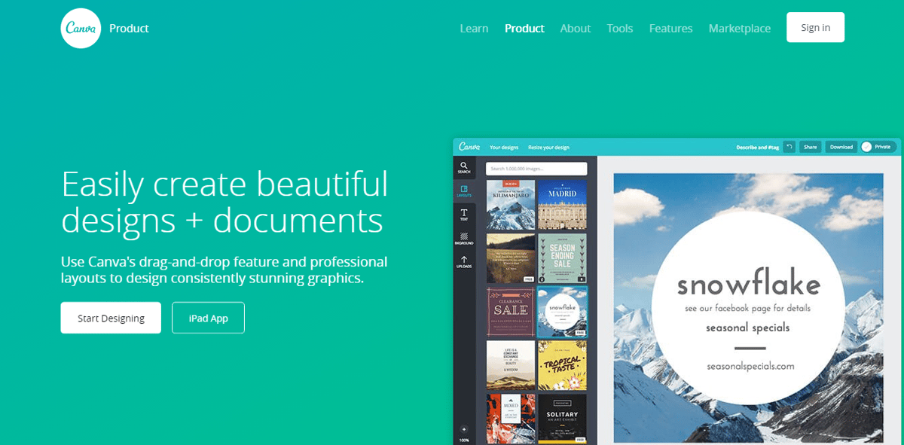Open the Uploads panel icon

[464, 262]
